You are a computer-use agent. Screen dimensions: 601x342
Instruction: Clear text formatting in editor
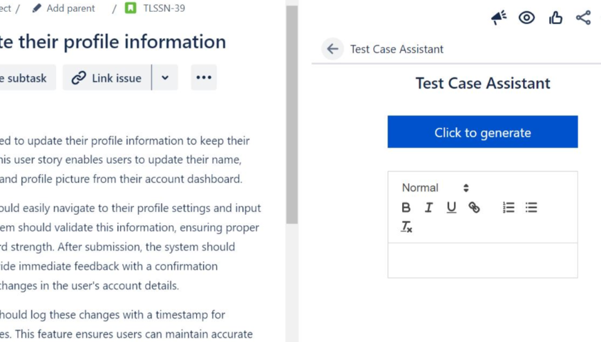pyautogui.click(x=406, y=227)
